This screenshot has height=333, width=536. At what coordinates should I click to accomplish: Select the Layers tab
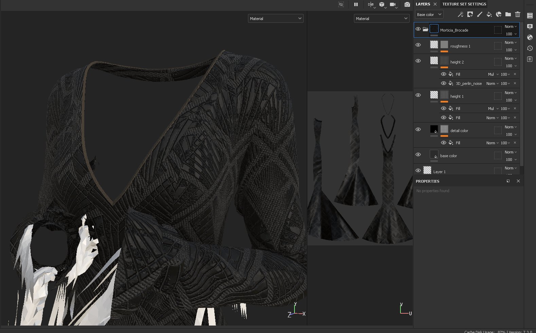pyautogui.click(x=423, y=4)
